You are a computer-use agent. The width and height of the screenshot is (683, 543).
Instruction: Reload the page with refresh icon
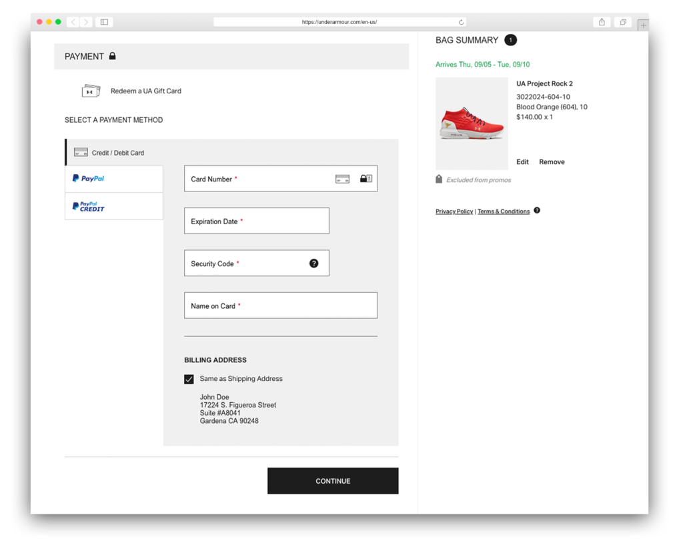click(x=462, y=22)
